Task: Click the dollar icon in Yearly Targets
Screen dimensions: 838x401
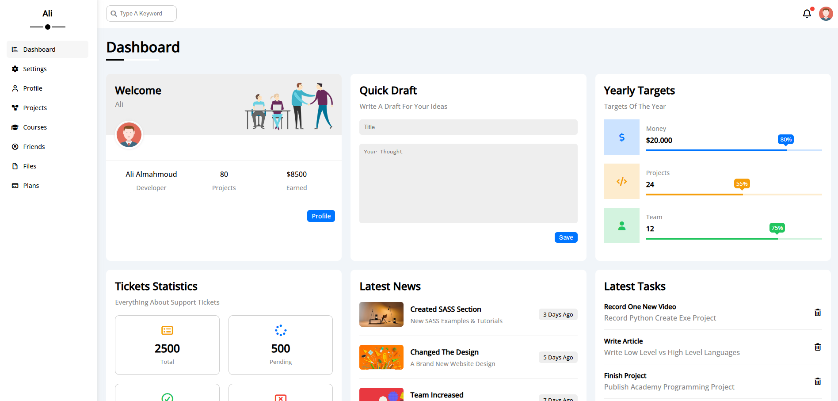Action: point(621,137)
